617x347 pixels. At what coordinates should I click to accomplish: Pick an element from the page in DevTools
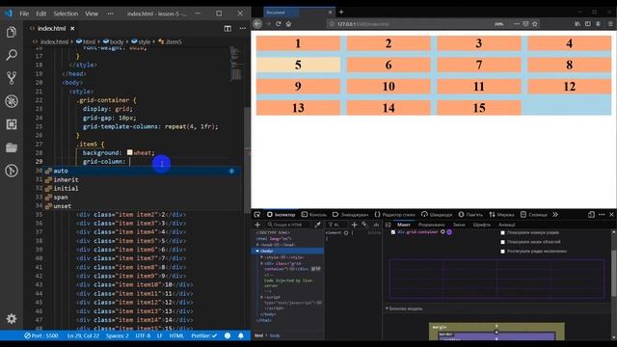tap(257, 214)
